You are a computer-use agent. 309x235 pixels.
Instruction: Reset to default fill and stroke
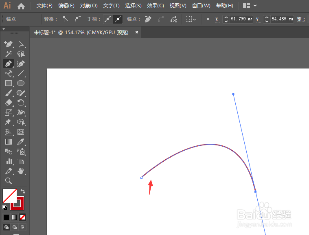pyautogui.click(x=5, y=207)
